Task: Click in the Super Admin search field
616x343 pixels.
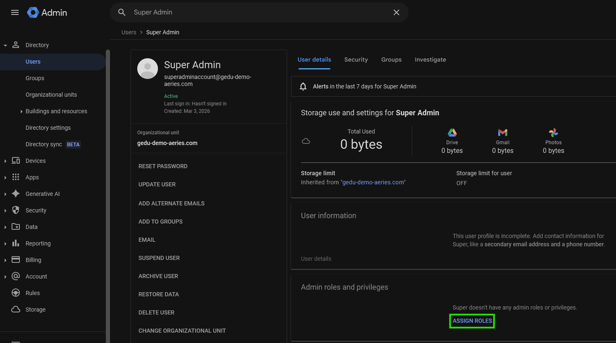Action: click(260, 12)
